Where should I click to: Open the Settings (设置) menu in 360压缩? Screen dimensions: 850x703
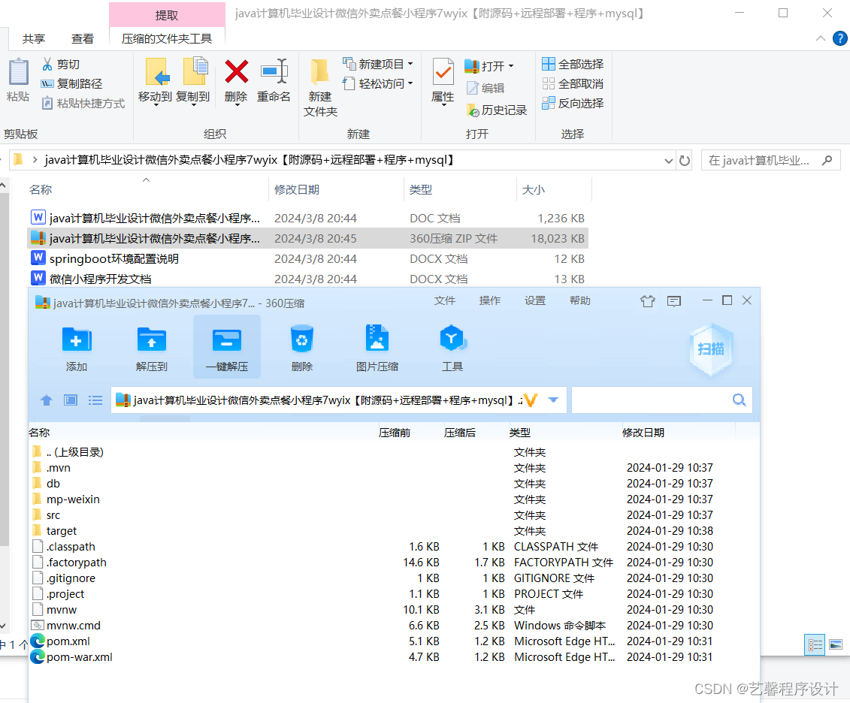click(534, 300)
